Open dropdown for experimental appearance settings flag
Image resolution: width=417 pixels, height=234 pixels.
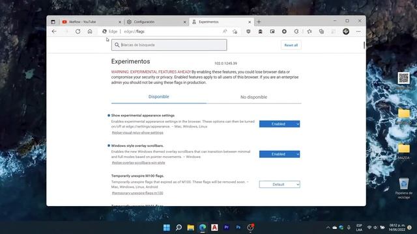coord(280,124)
